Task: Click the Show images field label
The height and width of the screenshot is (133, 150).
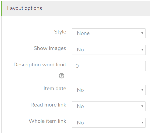Action: pos(50,48)
